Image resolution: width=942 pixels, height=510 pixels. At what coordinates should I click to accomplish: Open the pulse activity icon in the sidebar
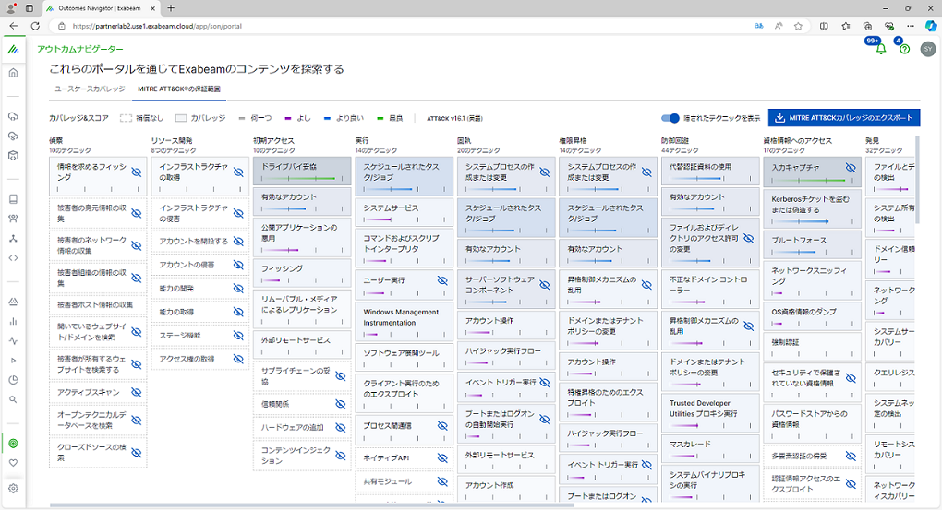coord(13,341)
